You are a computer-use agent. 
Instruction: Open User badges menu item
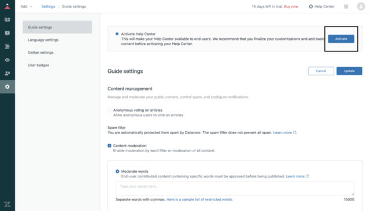[39, 65]
